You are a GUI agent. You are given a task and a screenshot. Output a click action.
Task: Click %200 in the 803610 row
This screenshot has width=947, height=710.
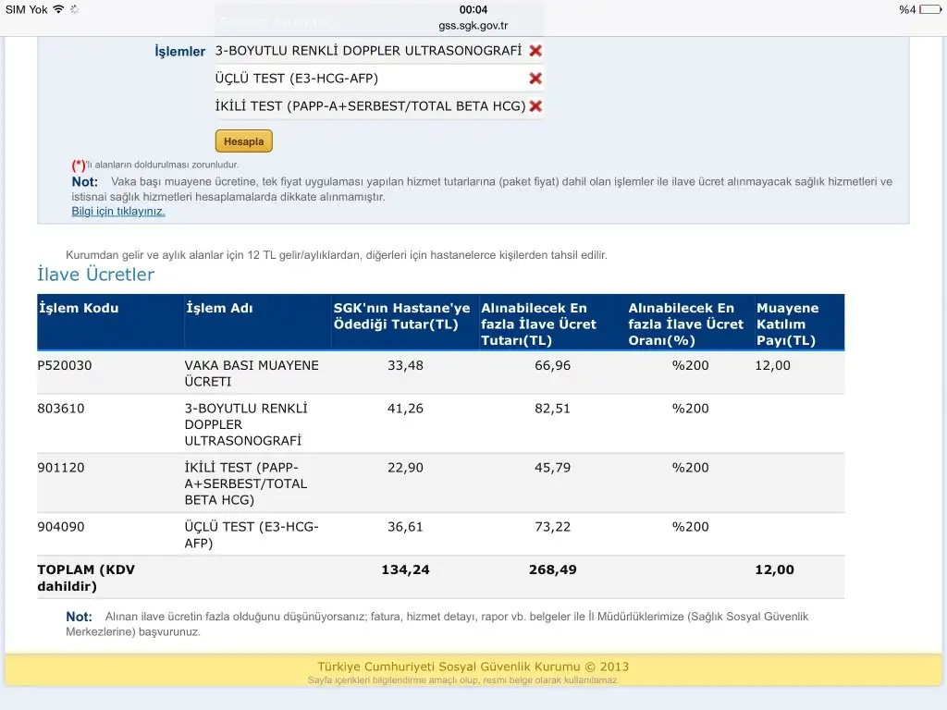[x=690, y=408]
